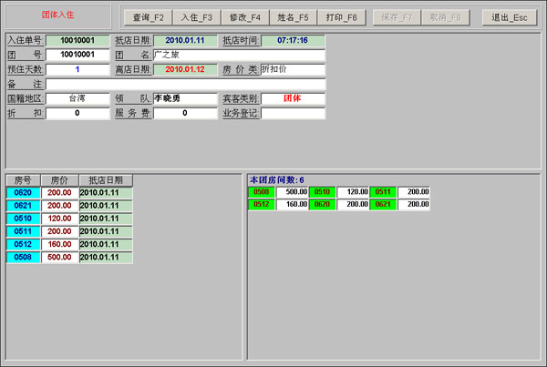Open the 姓名_F5 name button
Viewport: 547px width, 367px height.
coord(293,16)
